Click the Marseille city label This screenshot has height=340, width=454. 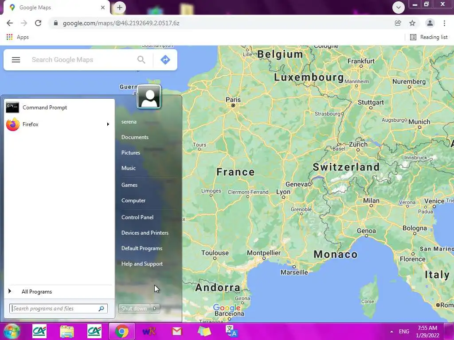[294, 272]
